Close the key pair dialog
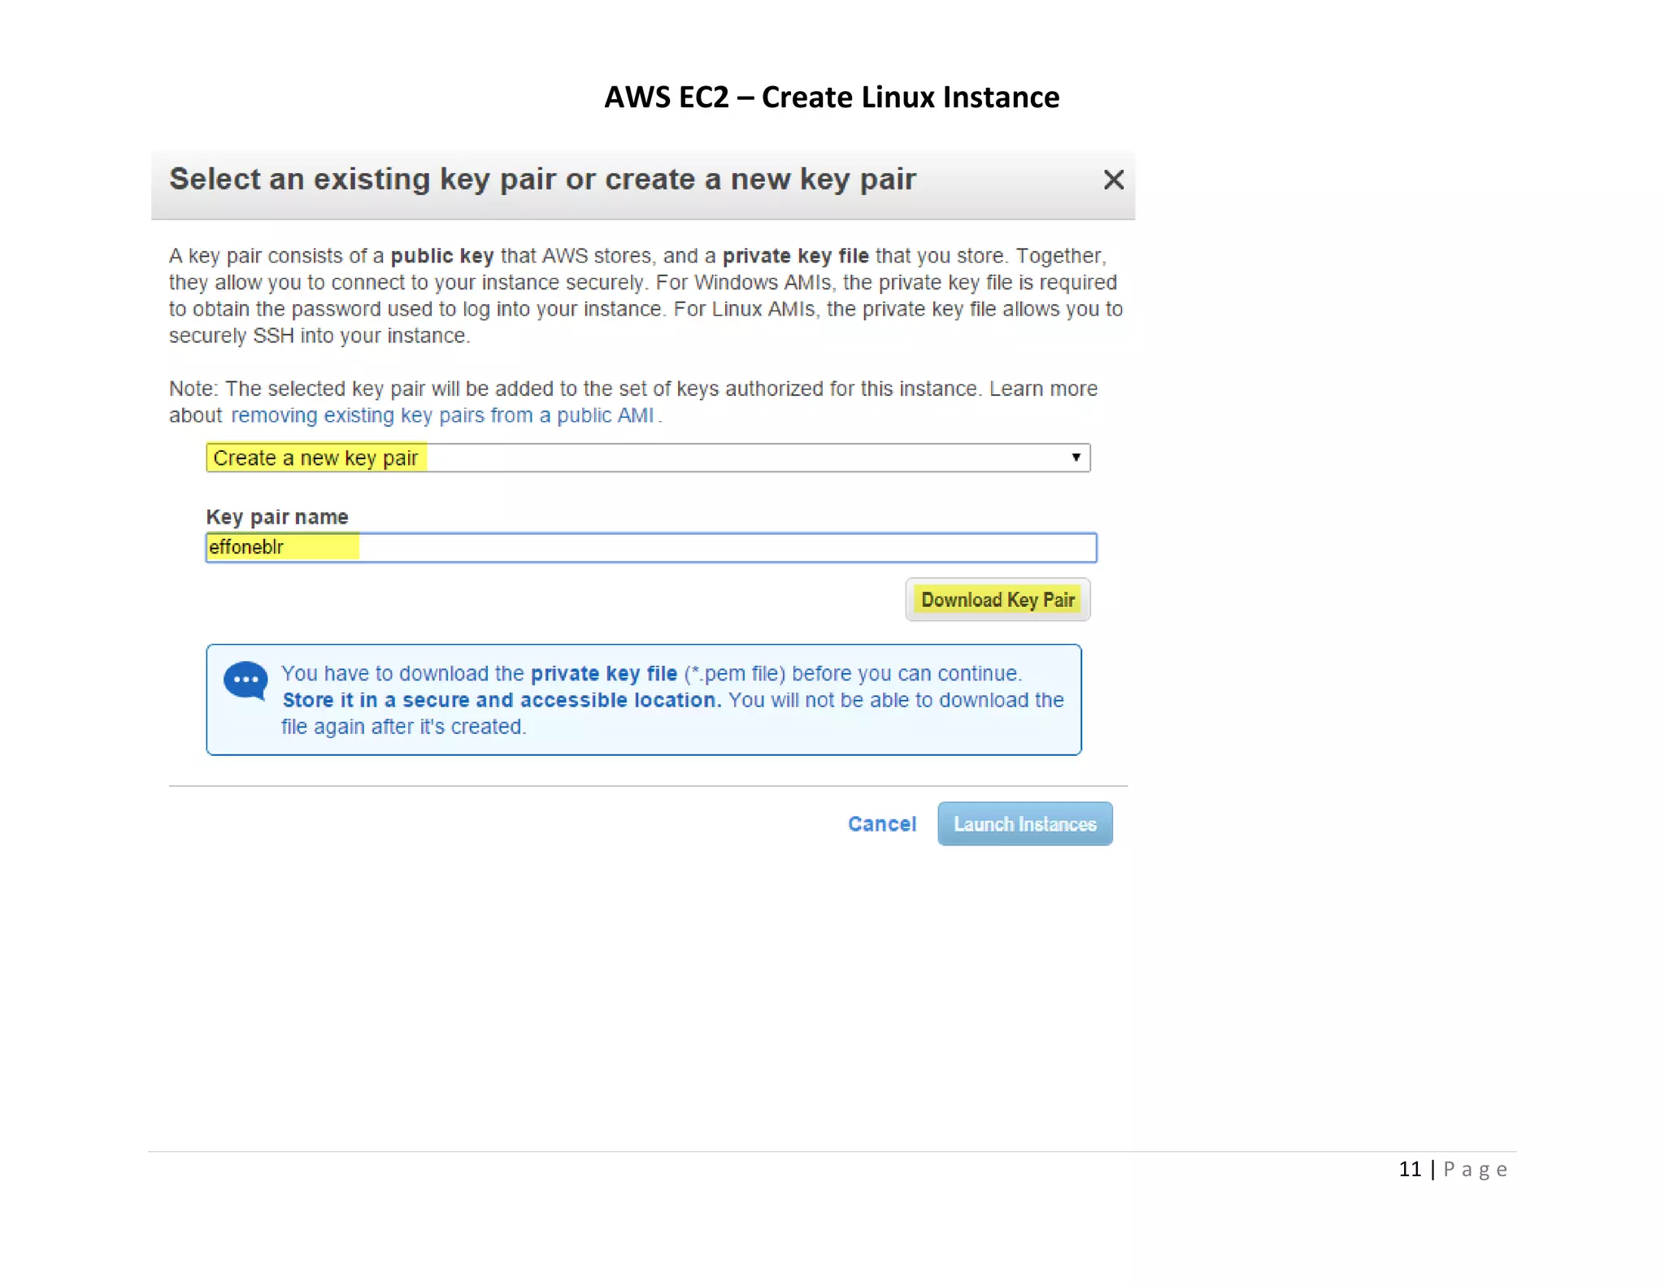The height and width of the screenshot is (1286, 1665). pos(1113,180)
